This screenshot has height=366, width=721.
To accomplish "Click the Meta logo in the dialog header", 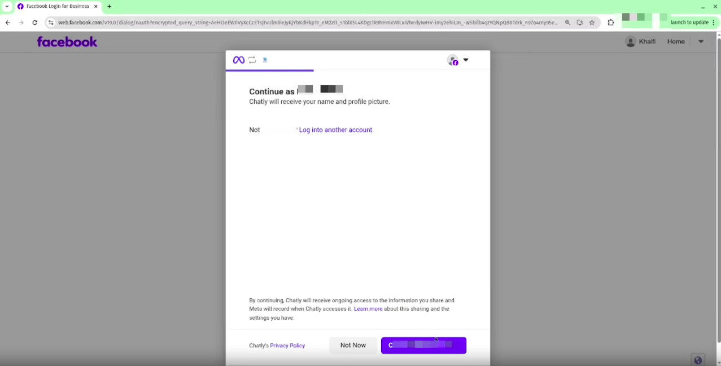I will click(239, 60).
